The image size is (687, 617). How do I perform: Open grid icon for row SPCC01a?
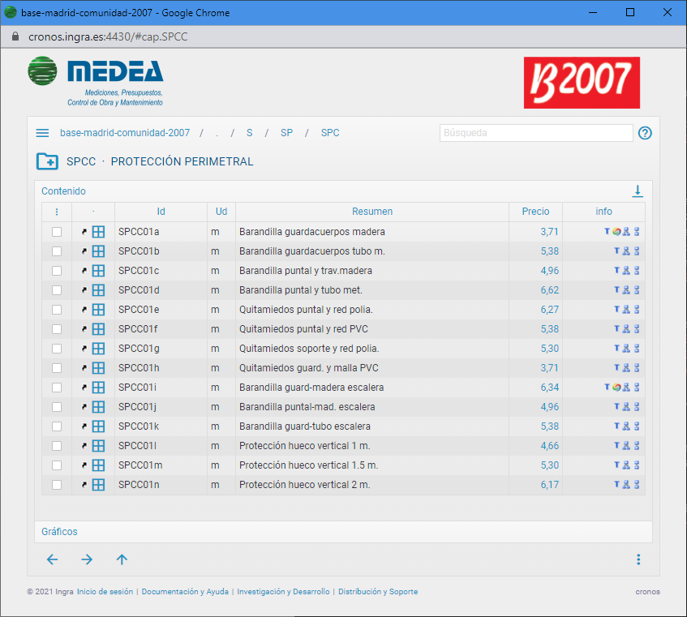click(98, 232)
